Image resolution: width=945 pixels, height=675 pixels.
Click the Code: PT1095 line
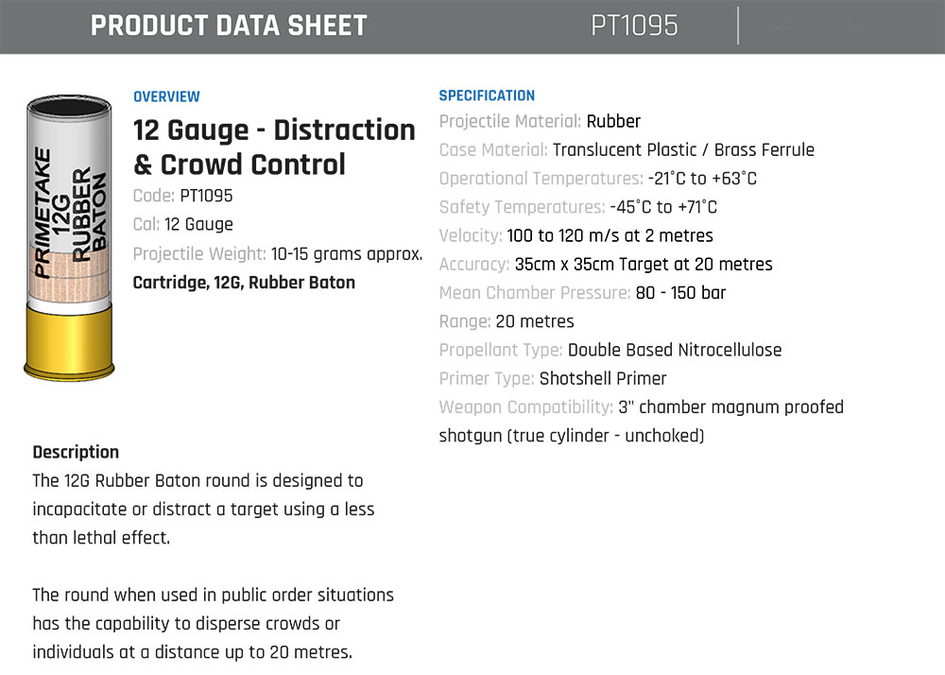182,196
